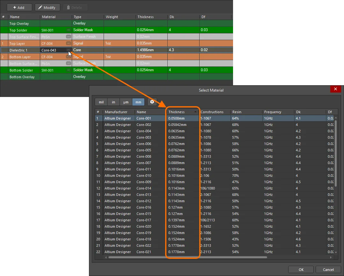Click the Delete button
Viewport: 344px width, 276px height.
[75, 7]
